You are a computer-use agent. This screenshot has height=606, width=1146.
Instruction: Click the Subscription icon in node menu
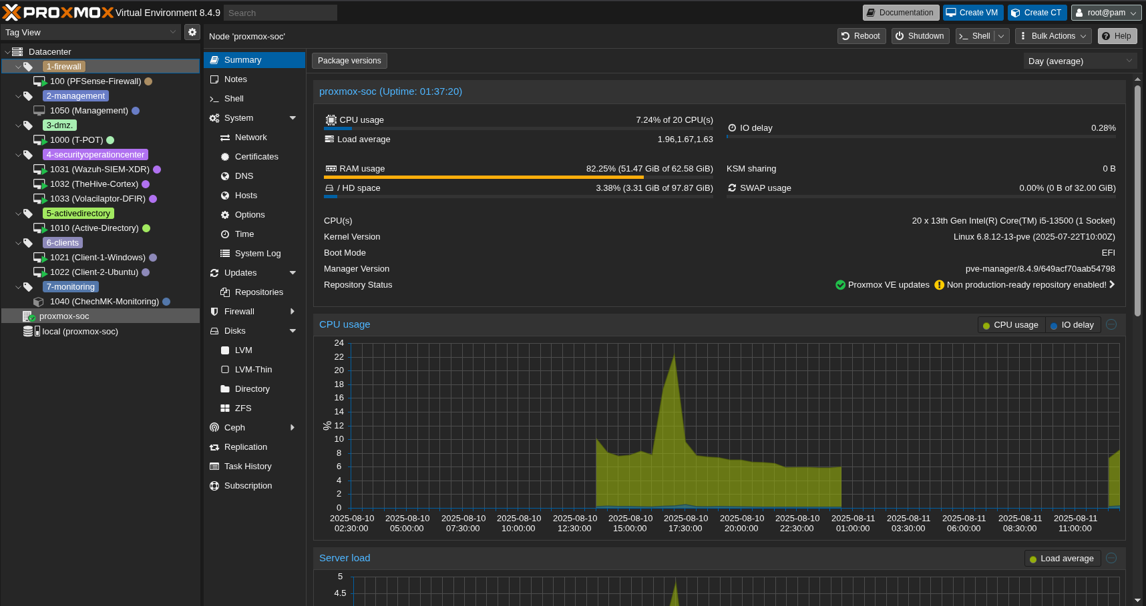[214, 486]
